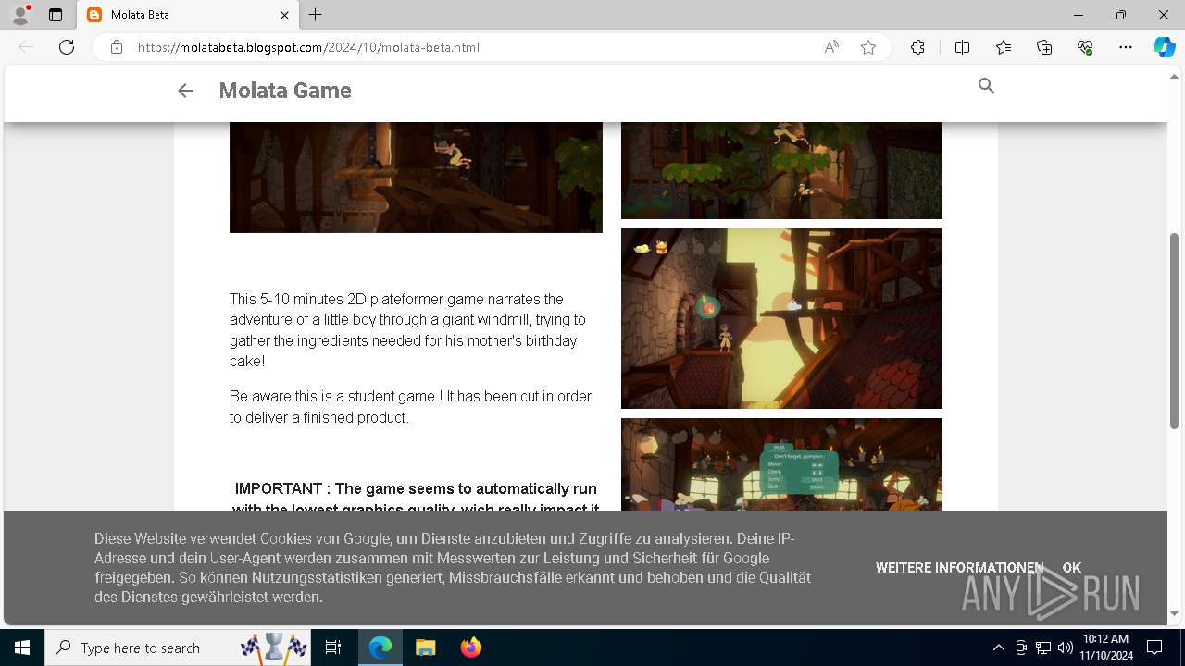Reload the current page

tap(67, 47)
